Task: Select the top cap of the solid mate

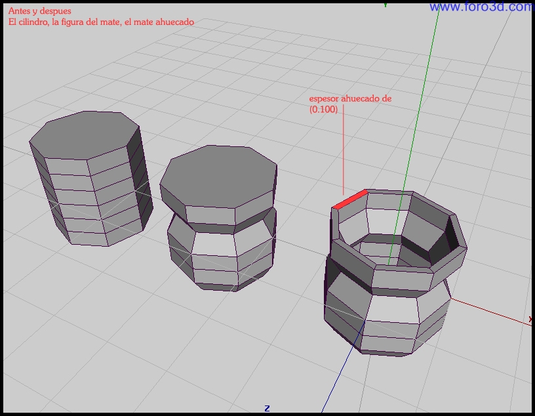Action: (218, 175)
